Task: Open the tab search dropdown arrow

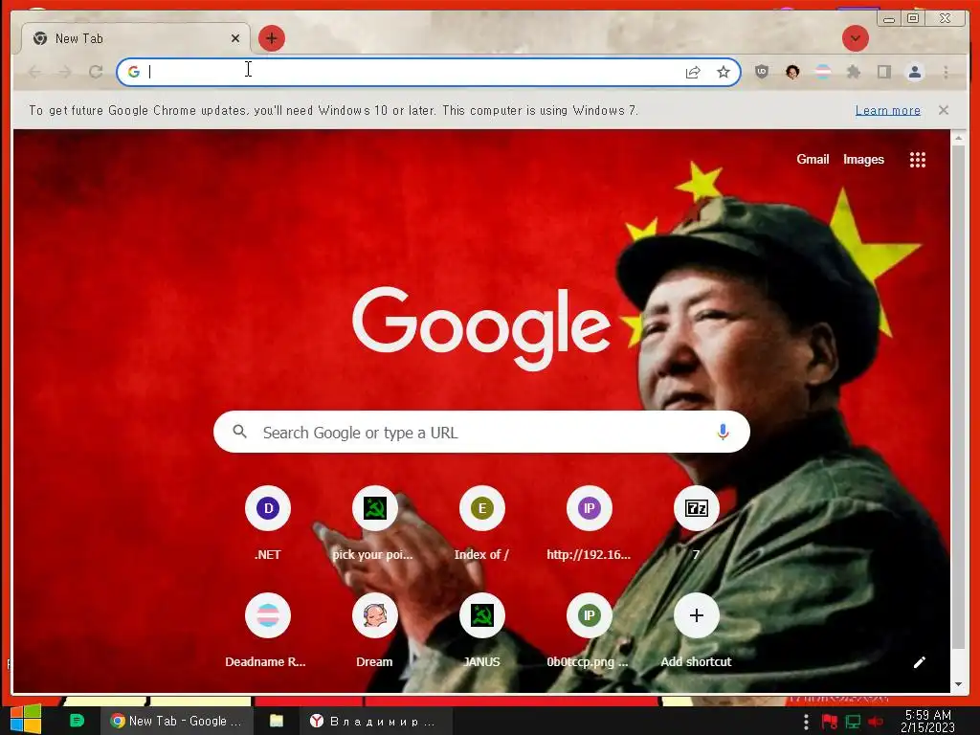Action: 855,38
